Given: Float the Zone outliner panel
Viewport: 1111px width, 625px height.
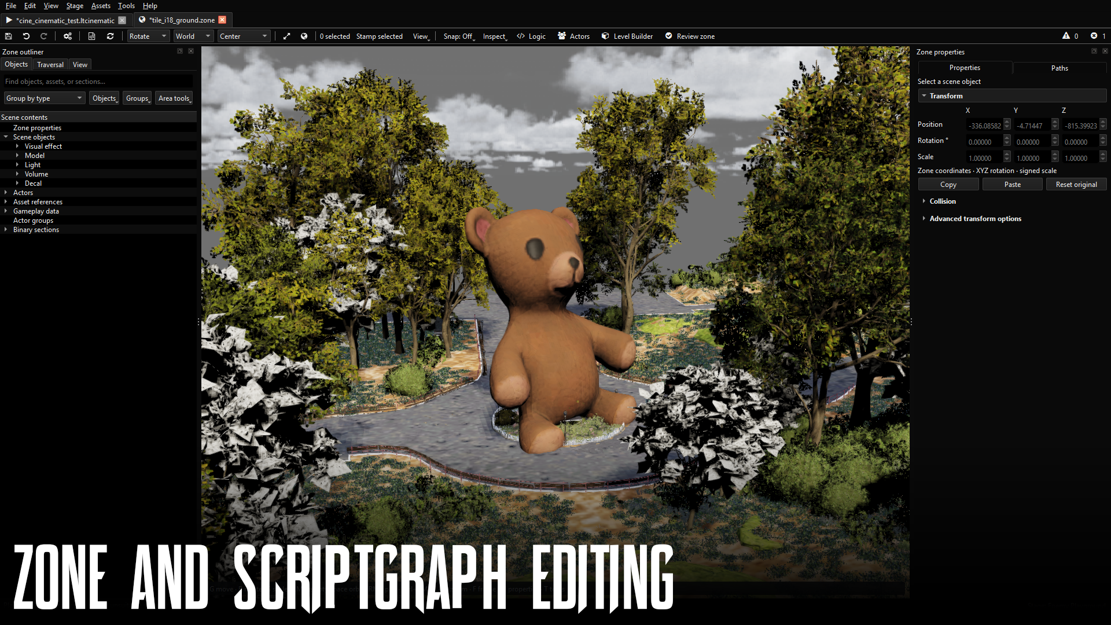Looking at the screenshot, I should (x=180, y=51).
